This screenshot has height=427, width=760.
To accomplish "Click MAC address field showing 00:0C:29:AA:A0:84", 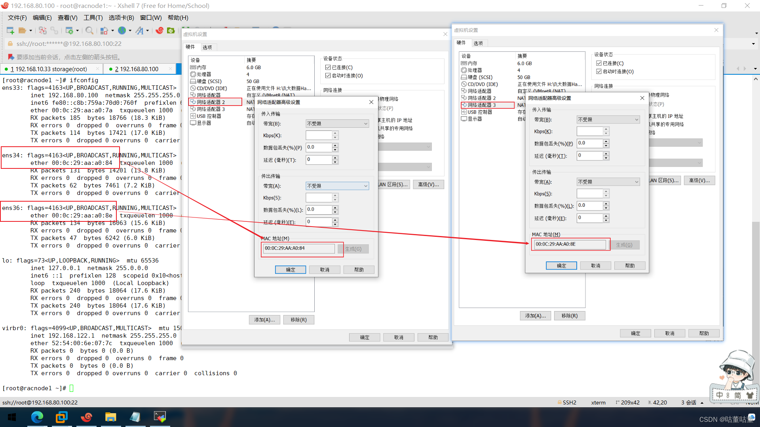I will click(298, 248).
